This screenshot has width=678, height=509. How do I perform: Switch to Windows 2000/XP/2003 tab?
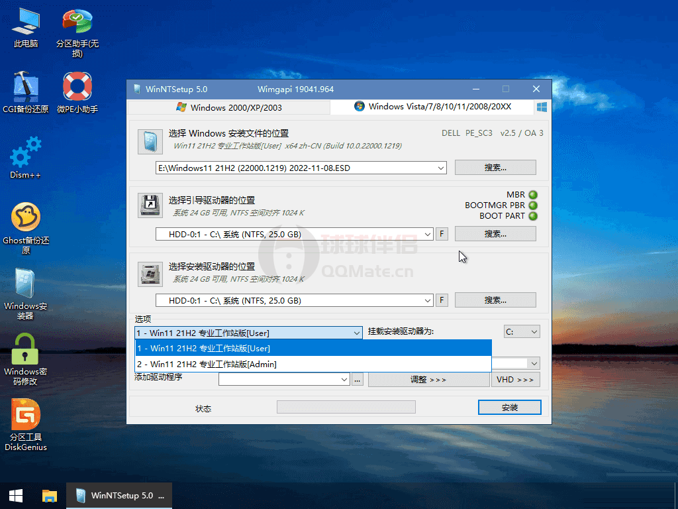point(228,107)
